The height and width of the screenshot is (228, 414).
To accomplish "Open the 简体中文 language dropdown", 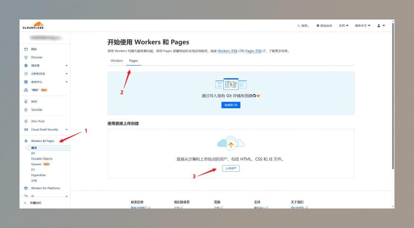I will (x=363, y=26).
